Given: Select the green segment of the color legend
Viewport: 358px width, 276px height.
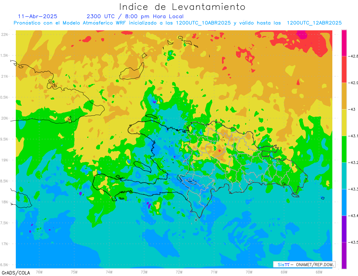Looking at the screenshot, I should [344, 149].
